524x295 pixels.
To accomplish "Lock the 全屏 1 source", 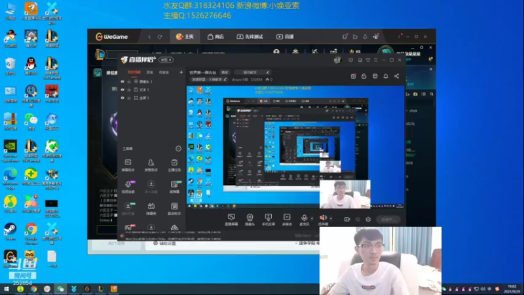I will pyautogui.click(x=129, y=98).
